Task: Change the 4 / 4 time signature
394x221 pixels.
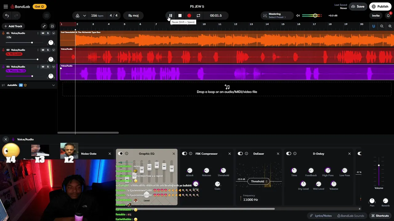Action: click(114, 16)
